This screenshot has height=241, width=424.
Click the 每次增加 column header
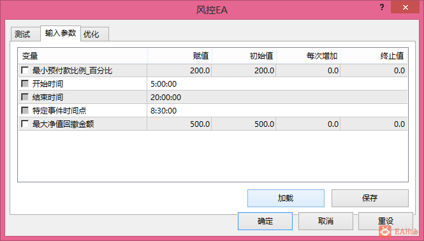coord(309,56)
